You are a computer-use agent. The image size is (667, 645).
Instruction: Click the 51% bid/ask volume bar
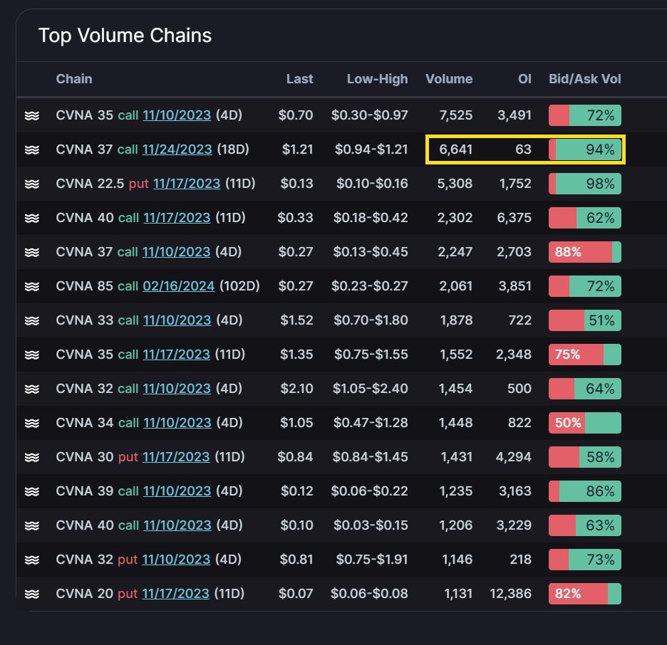[585, 320]
